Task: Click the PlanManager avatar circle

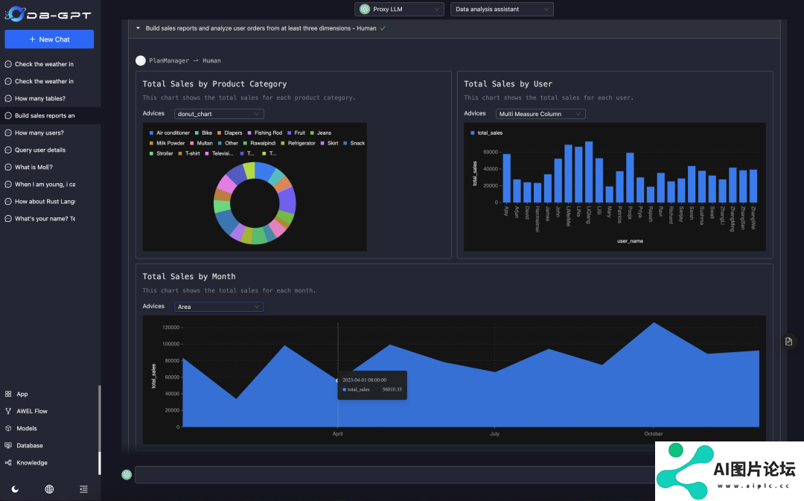Action: click(141, 60)
